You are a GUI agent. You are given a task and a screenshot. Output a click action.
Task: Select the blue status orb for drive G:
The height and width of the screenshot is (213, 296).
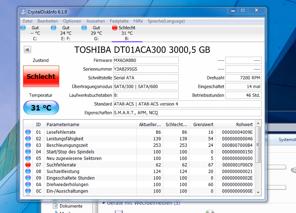pyautogui.click(x=84, y=28)
